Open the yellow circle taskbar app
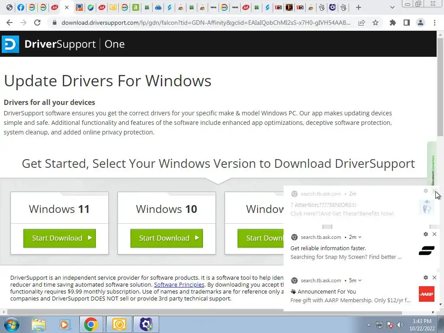The image size is (444, 333). [x=119, y=324]
